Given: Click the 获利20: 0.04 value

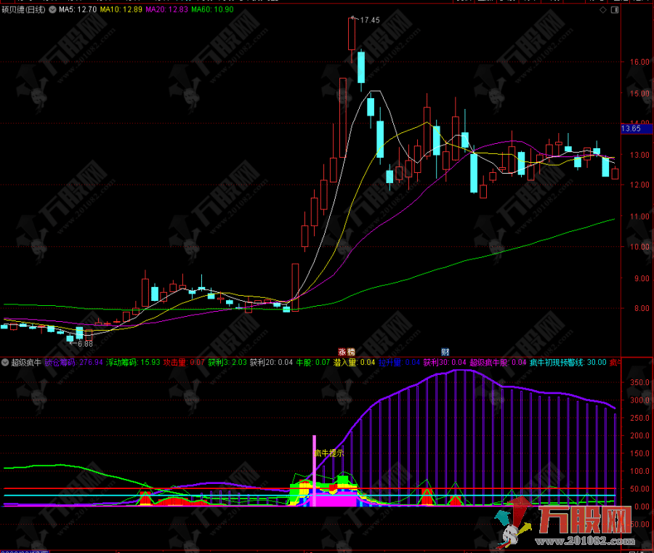Looking at the screenshot, I should point(272,363).
